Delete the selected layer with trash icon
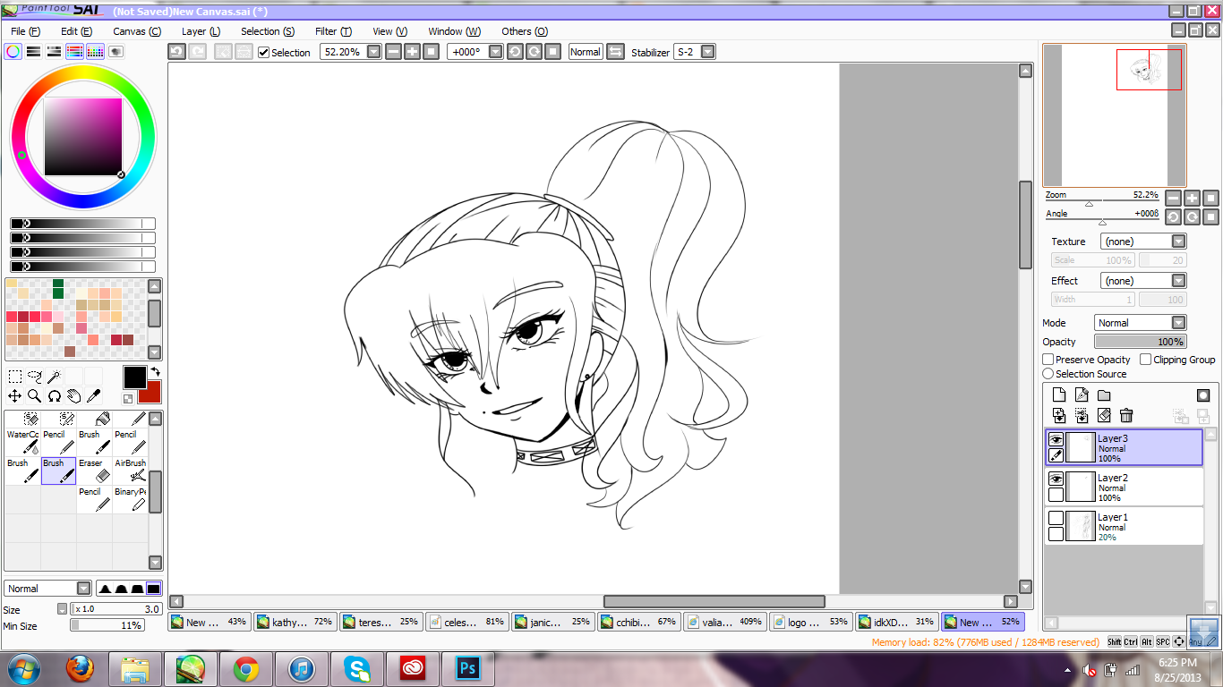Image resolution: width=1223 pixels, height=687 pixels. point(1126,415)
